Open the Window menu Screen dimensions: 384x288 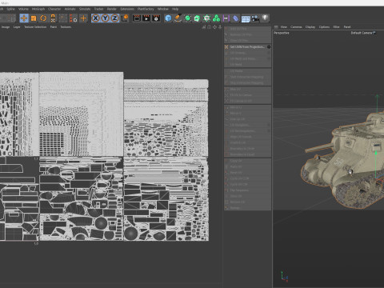pos(162,9)
